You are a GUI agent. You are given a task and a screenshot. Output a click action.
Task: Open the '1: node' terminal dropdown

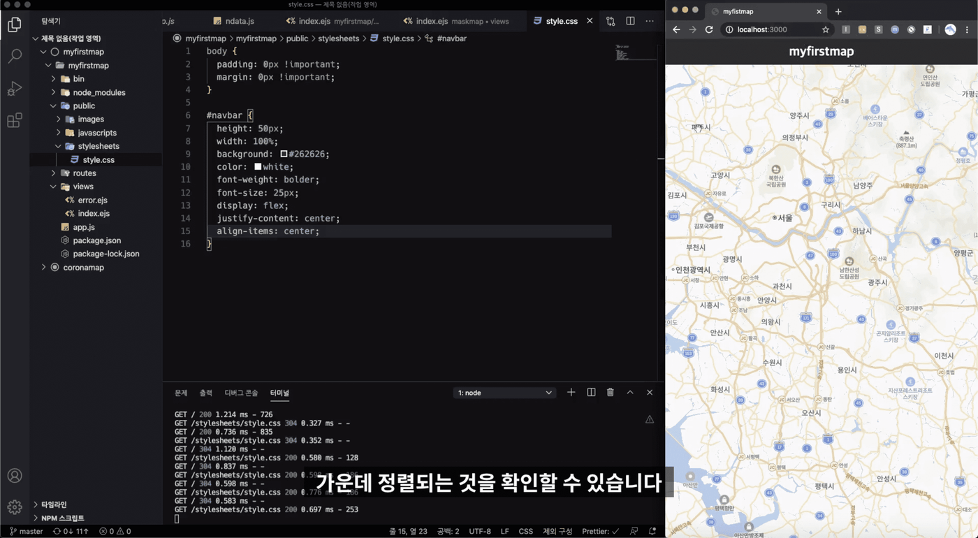tap(504, 393)
